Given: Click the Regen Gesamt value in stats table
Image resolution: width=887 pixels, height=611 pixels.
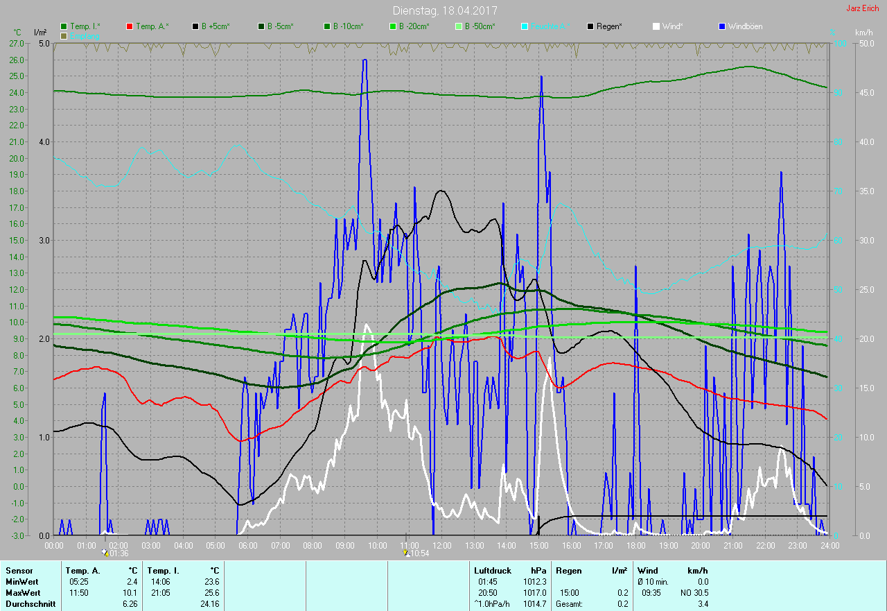Looking at the screenshot, I should 623,604.
